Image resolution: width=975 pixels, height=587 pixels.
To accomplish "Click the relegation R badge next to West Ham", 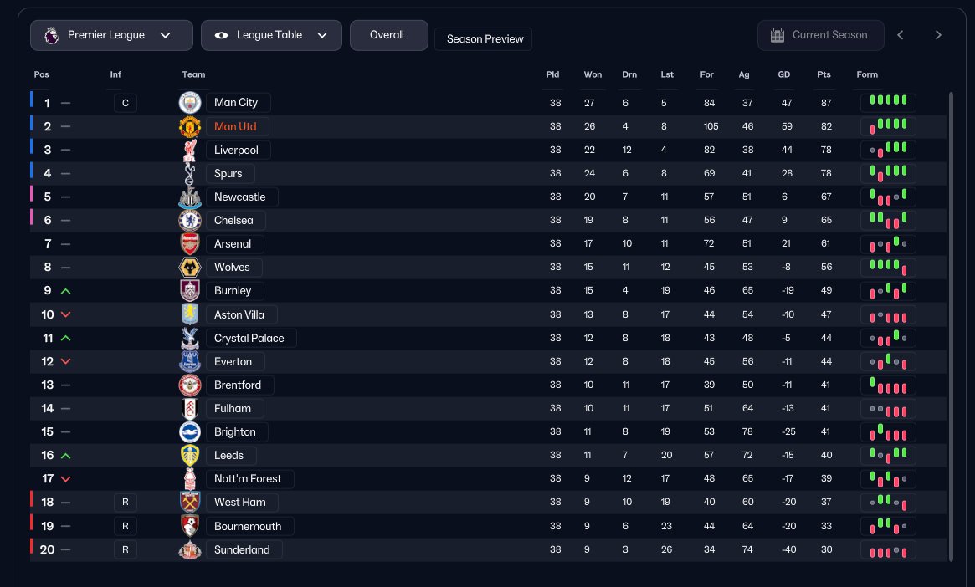I will tap(125, 502).
